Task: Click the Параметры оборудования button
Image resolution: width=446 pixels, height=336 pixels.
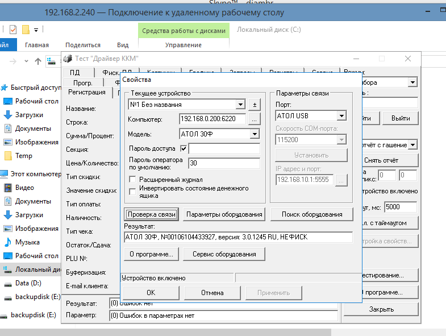Action: [224, 214]
